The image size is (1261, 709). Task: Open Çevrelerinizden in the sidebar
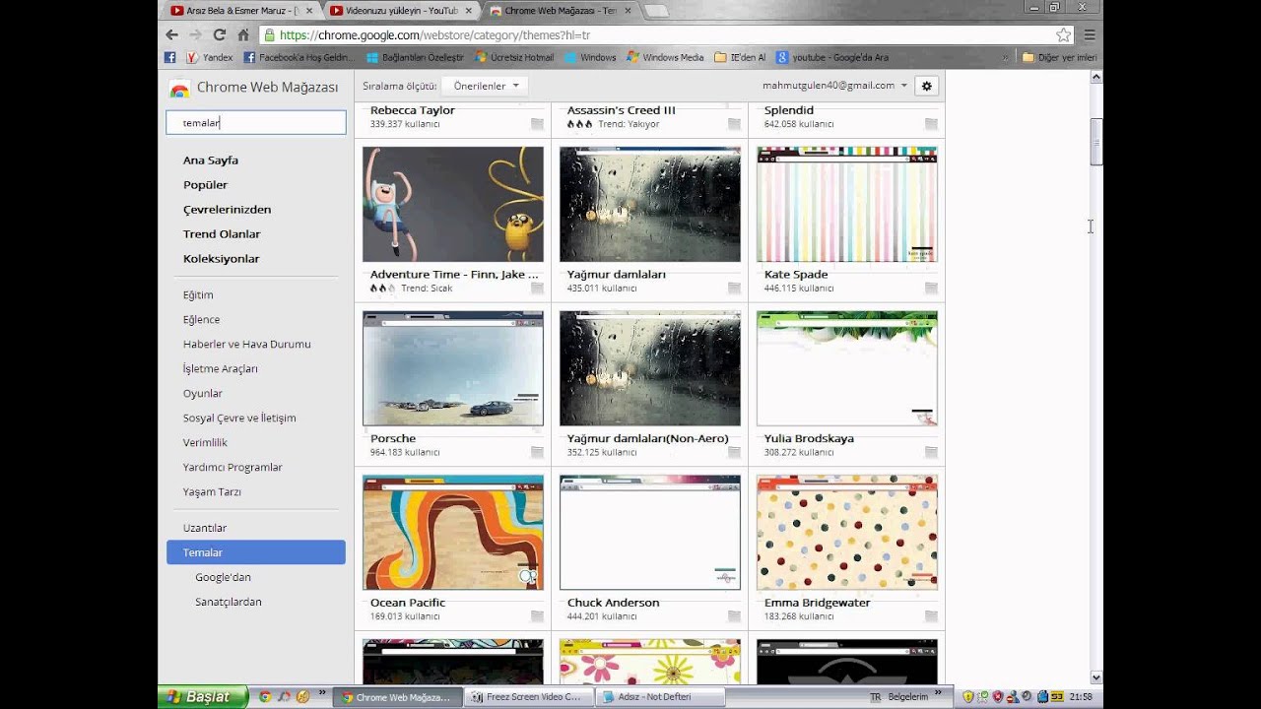pyautogui.click(x=227, y=209)
